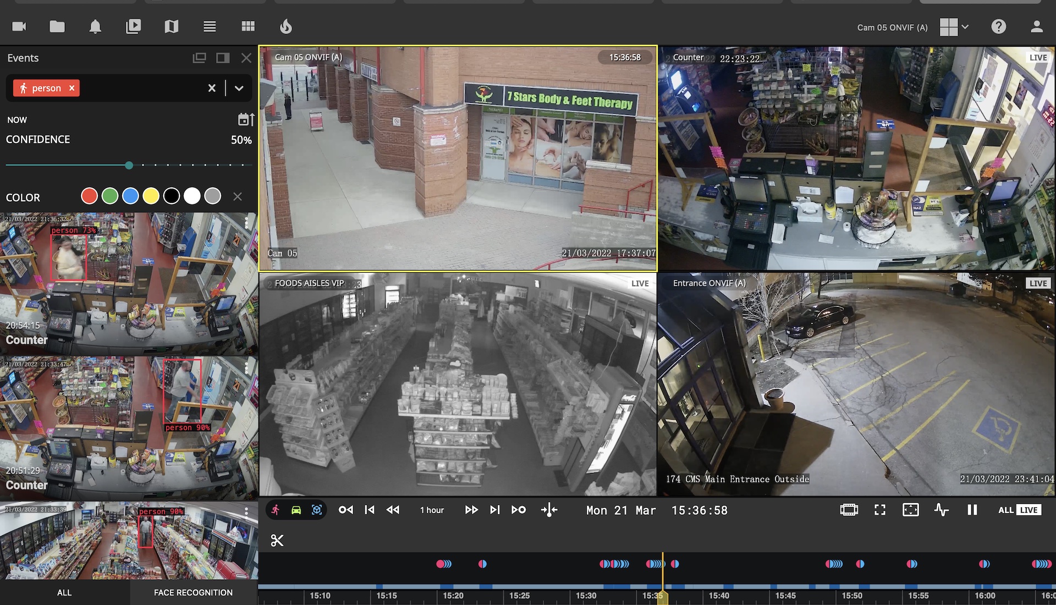The height and width of the screenshot is (605, 1056).
Task: Toggle the activity graph icon
Action: tap(942, 510)
